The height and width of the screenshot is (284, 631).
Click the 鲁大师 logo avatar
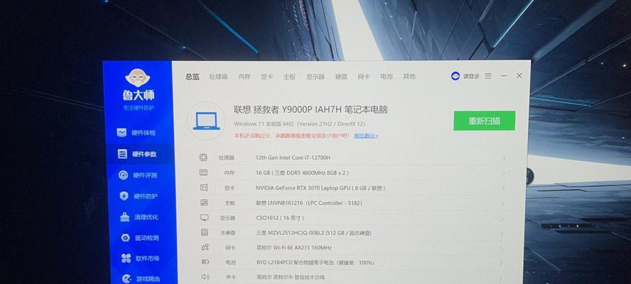[138, 78]
